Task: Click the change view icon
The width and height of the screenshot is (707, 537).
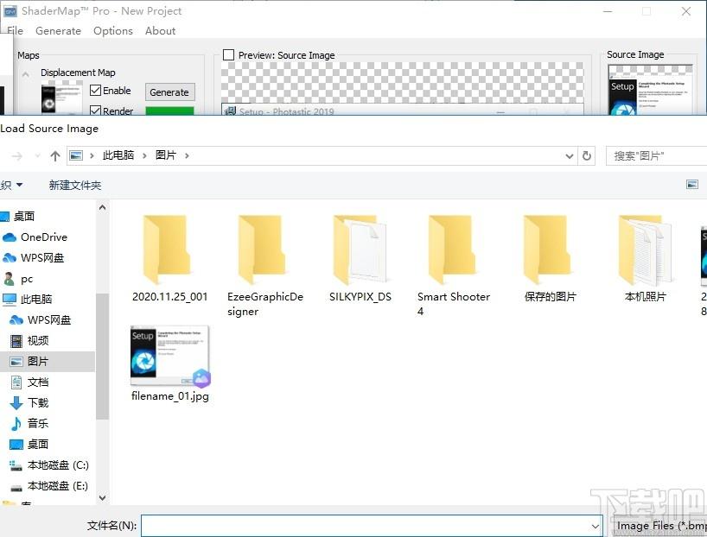Action: (692, 184)
